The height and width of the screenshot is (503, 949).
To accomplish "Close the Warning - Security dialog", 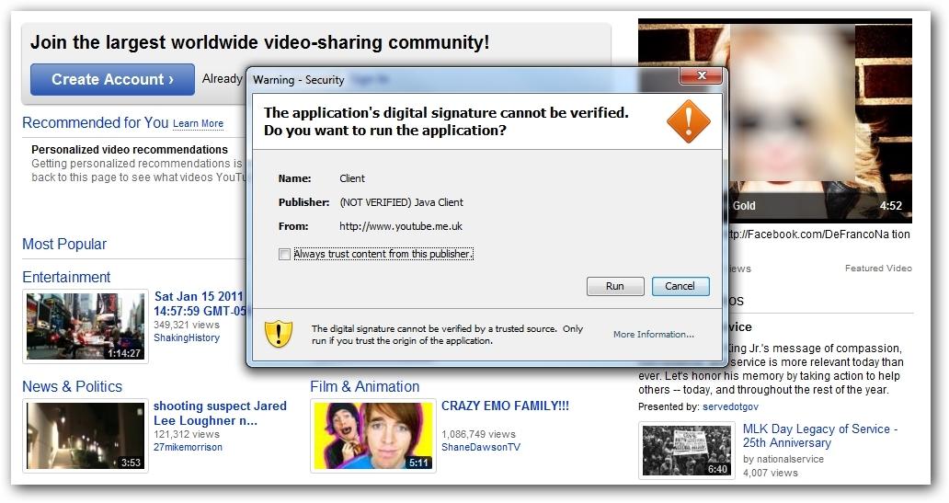I will pos(701,76).
